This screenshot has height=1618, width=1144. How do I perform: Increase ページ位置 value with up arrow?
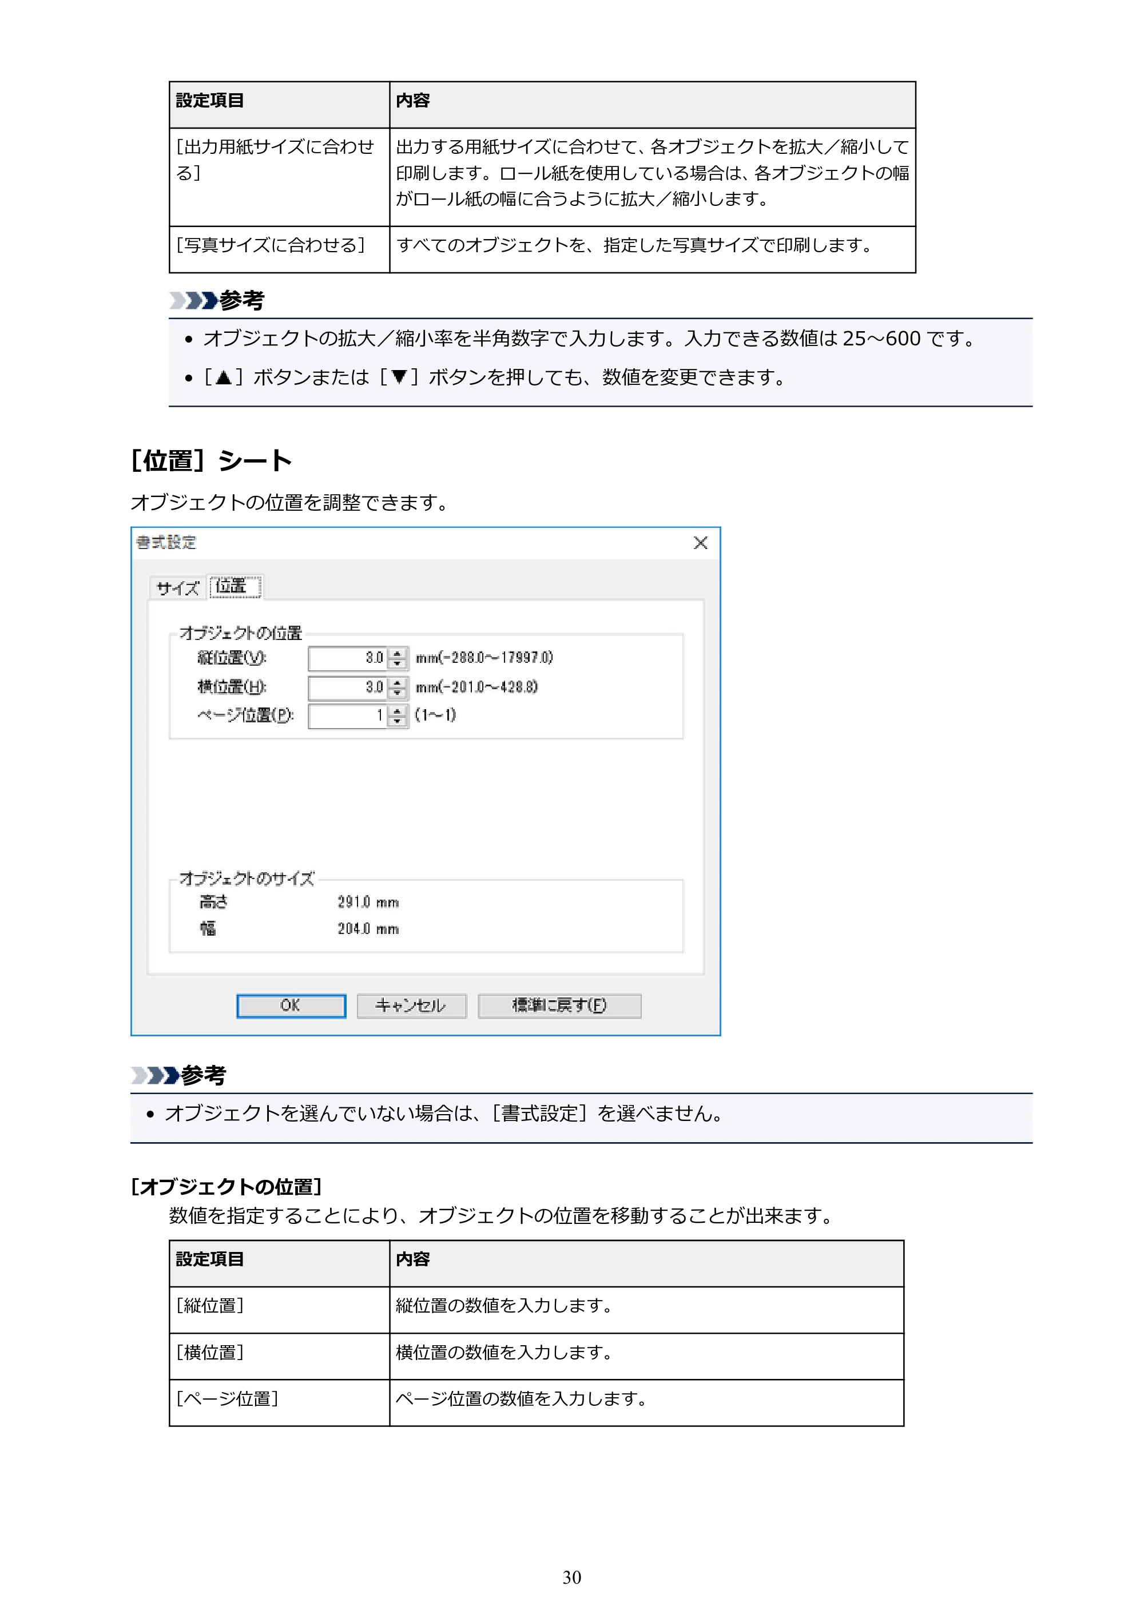tap(398, 710)
